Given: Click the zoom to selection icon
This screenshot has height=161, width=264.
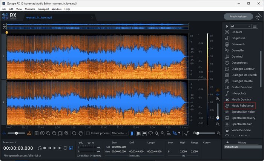Looking at the screenshot, I should click(60, 133).
